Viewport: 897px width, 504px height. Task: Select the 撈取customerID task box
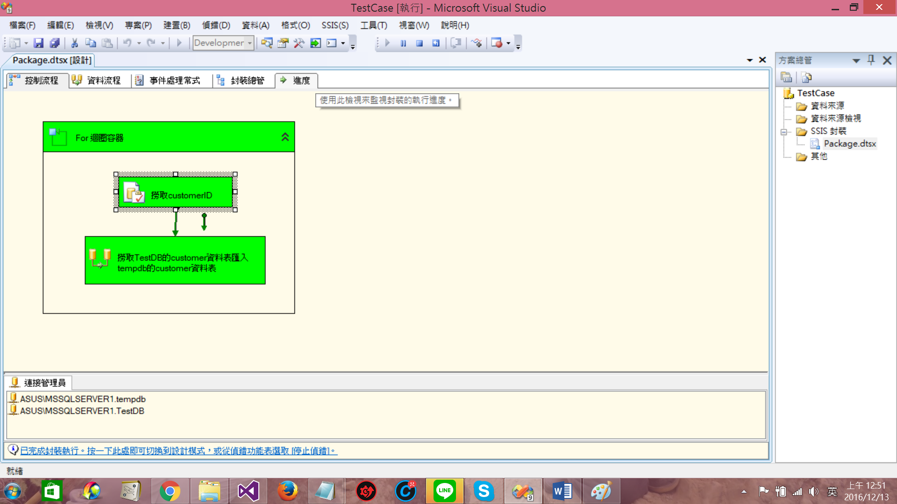(176, 192)
